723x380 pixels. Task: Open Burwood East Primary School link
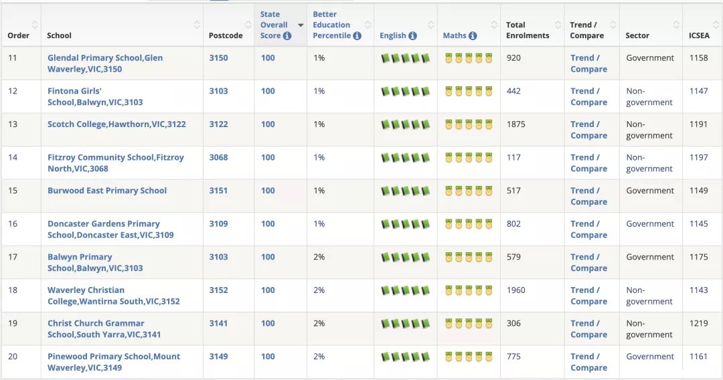pyautogui.click(x=107, y=191)
